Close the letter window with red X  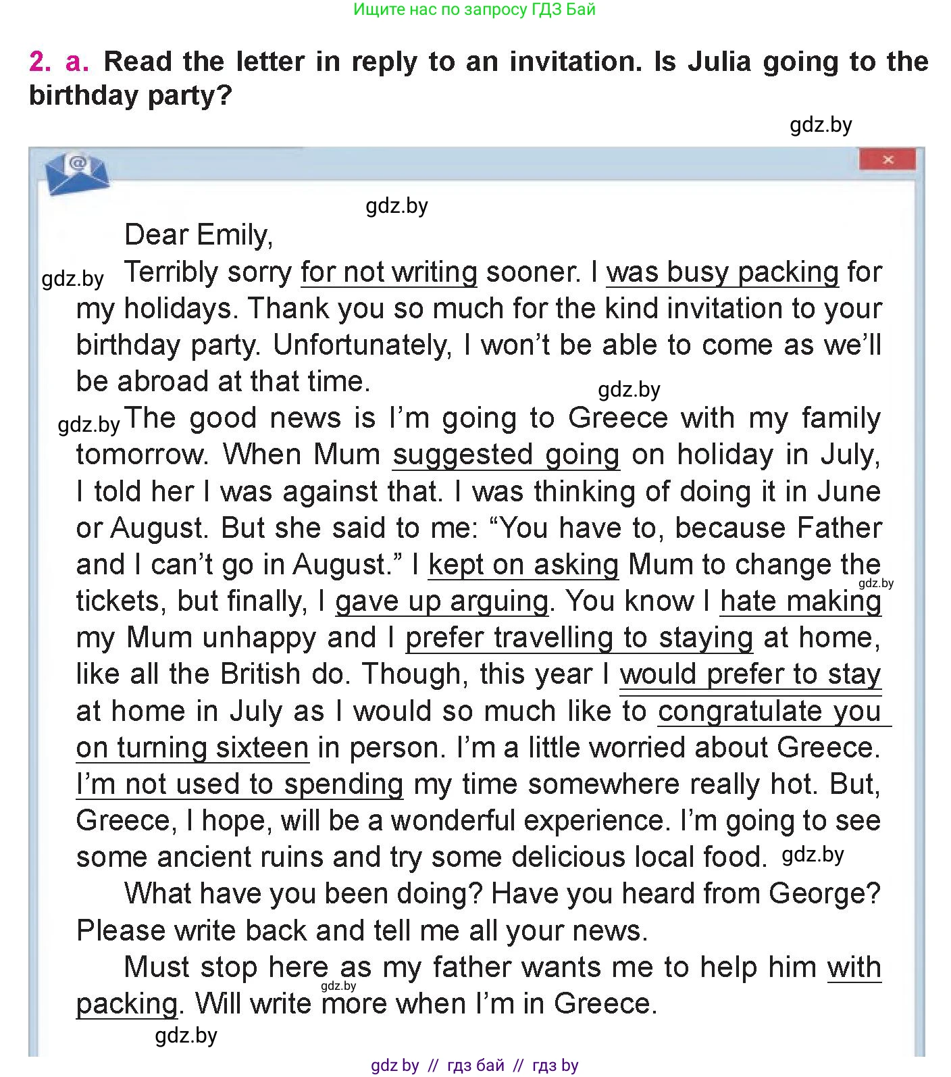click(887, 159)
